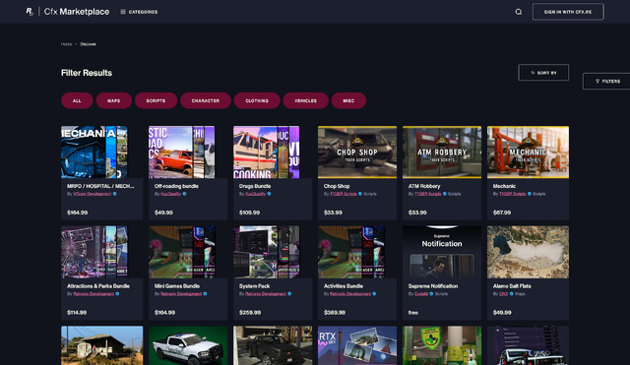Open the RTX photo collage thumbnail
Image resolution: width=630 pixels, height=365 pixels.
pos(357,345)
